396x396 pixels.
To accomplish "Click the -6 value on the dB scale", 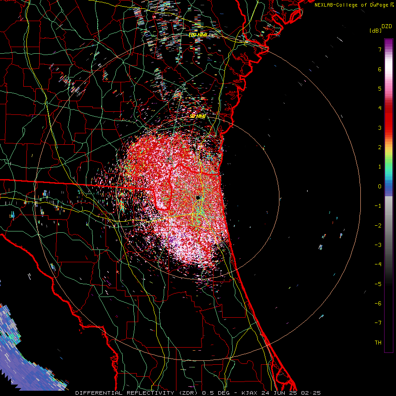I will pos(378,304).
